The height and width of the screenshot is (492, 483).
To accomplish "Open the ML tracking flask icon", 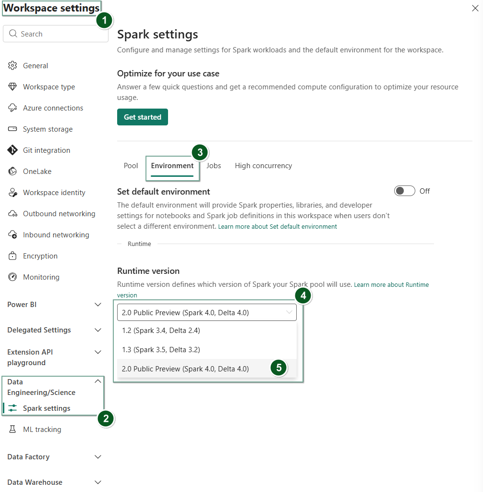I will click(13, 429).
